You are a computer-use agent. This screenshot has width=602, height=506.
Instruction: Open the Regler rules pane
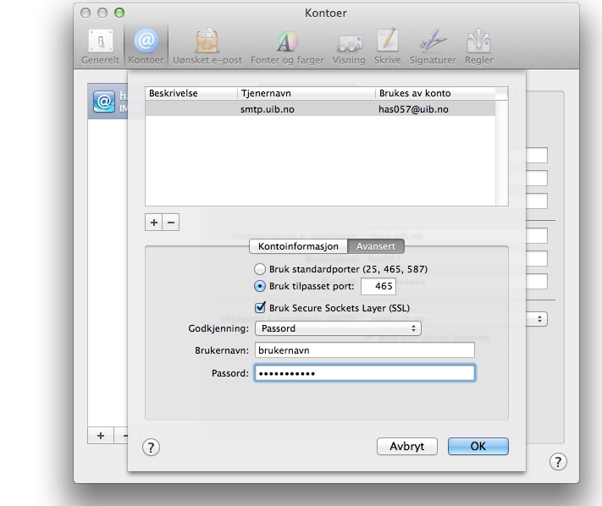point(478,46)
